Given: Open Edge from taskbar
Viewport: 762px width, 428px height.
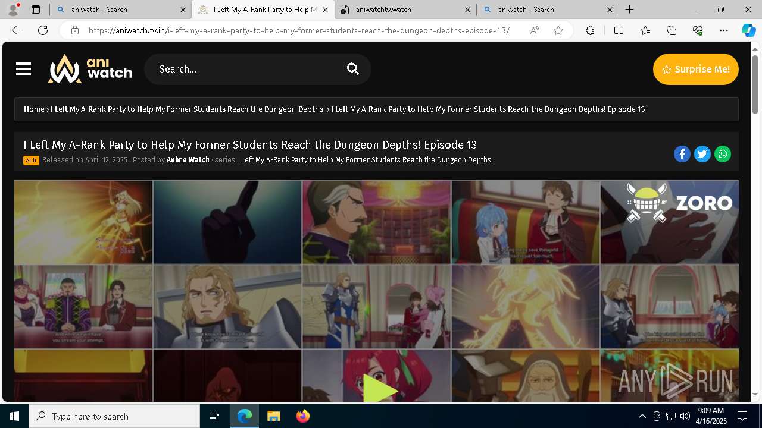Looking at the screenshot, I should [245, 416].
